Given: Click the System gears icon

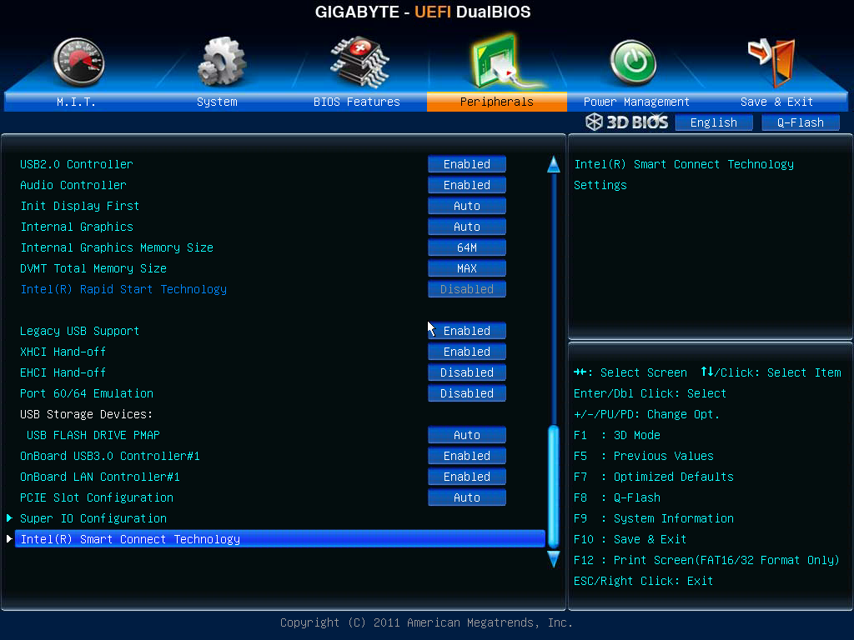Looking at the screenshot, I should click(221, 62).
